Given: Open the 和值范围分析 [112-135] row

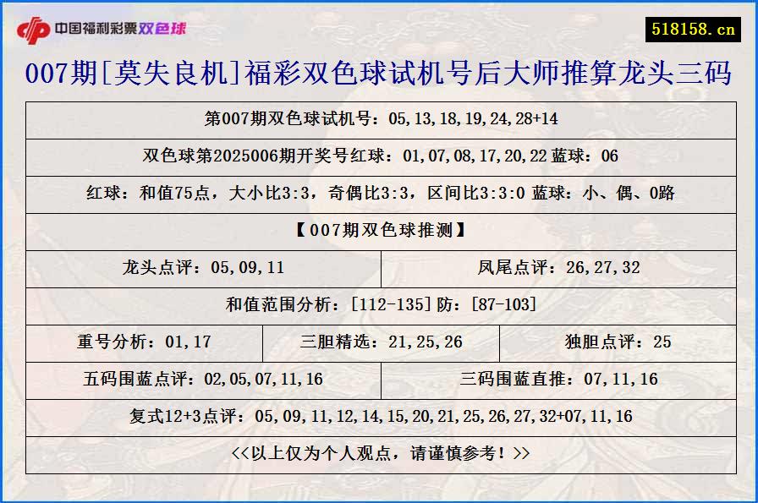Looking at the screenshot, I should (379, 306).
